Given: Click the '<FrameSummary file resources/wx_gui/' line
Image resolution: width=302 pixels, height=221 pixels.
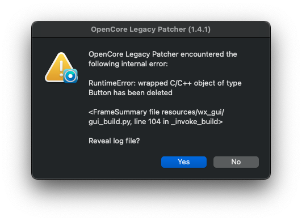Looking at the screenshot, I should 156,112.
